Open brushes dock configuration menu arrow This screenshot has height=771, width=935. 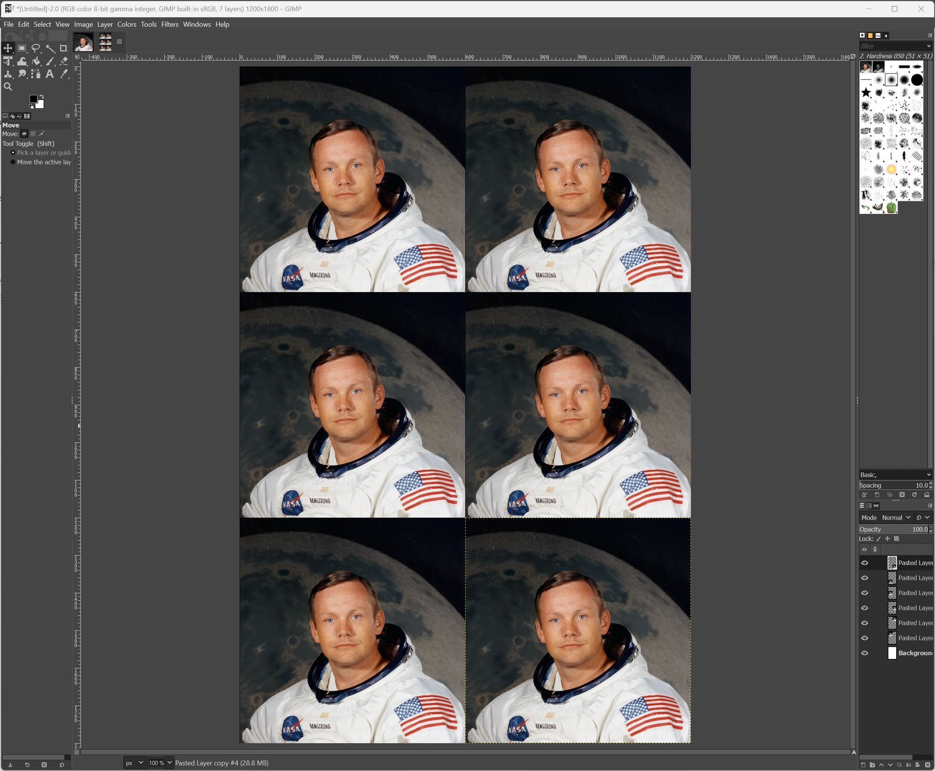[930, 35]
